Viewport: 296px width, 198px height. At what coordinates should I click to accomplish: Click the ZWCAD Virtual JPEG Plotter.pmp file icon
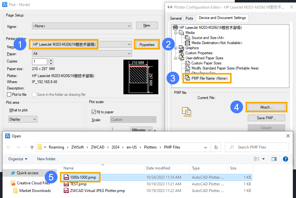pos(66,191)
